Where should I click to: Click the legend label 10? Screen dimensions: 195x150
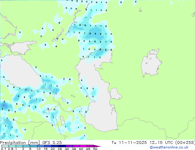click(x=38, y=149)
